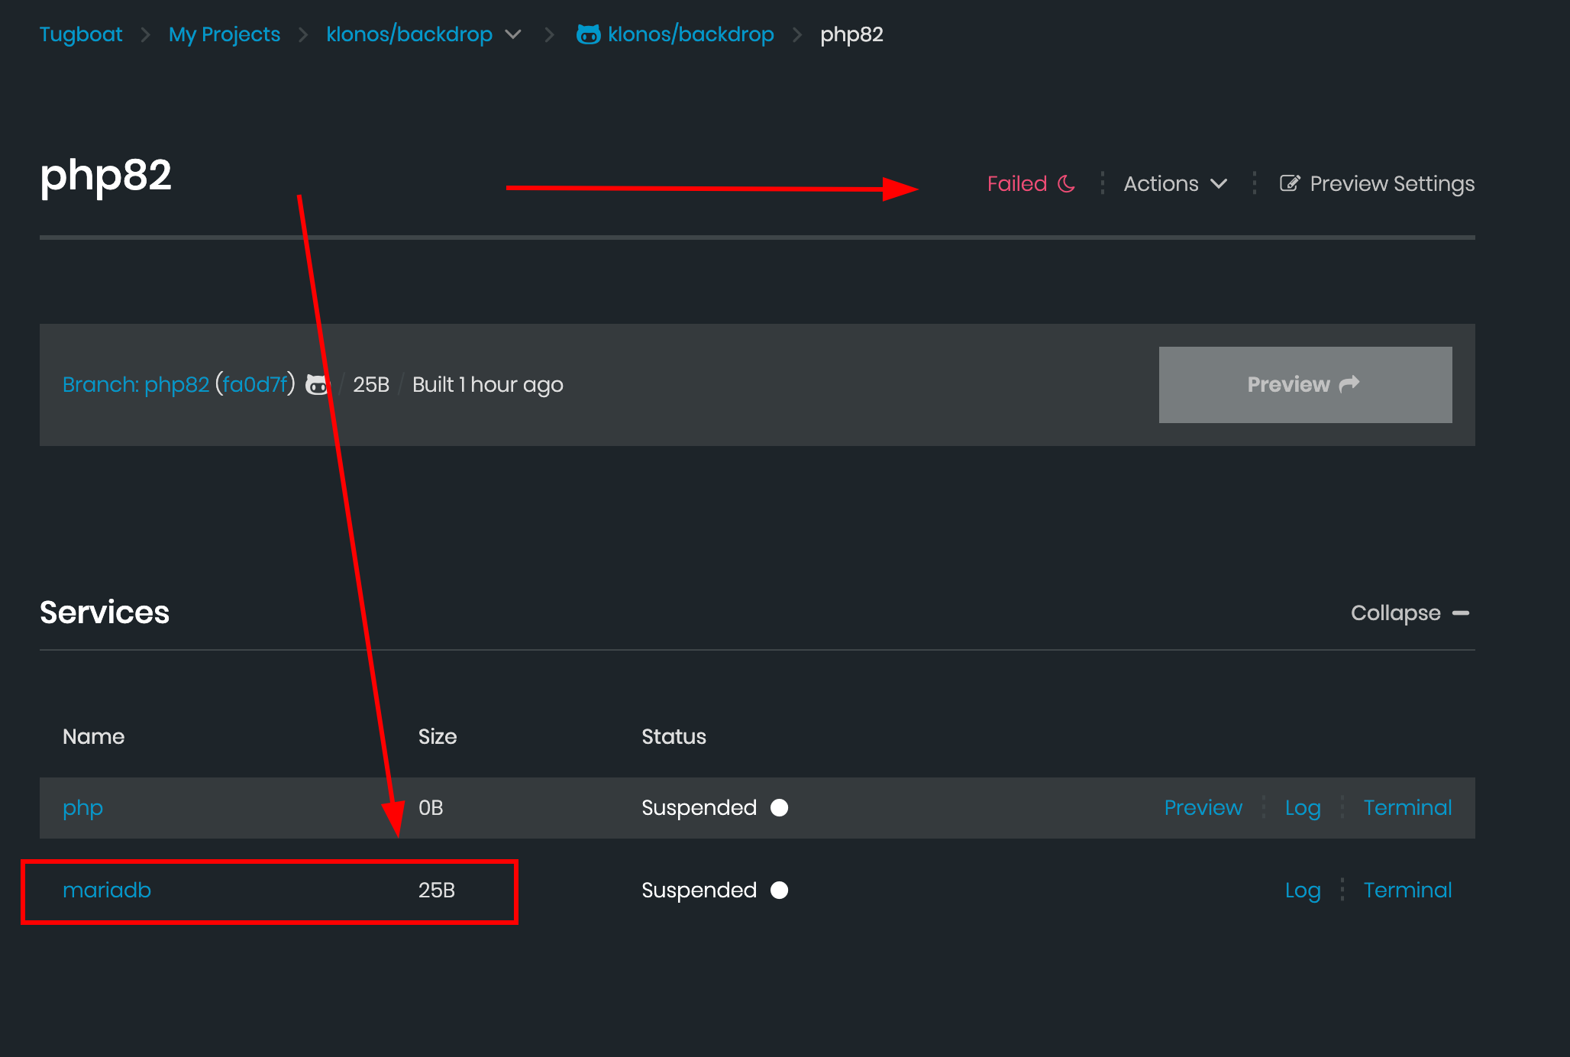Click the GitHub icon beside klonos/backdrop breadcrumb

pos(588,34)
